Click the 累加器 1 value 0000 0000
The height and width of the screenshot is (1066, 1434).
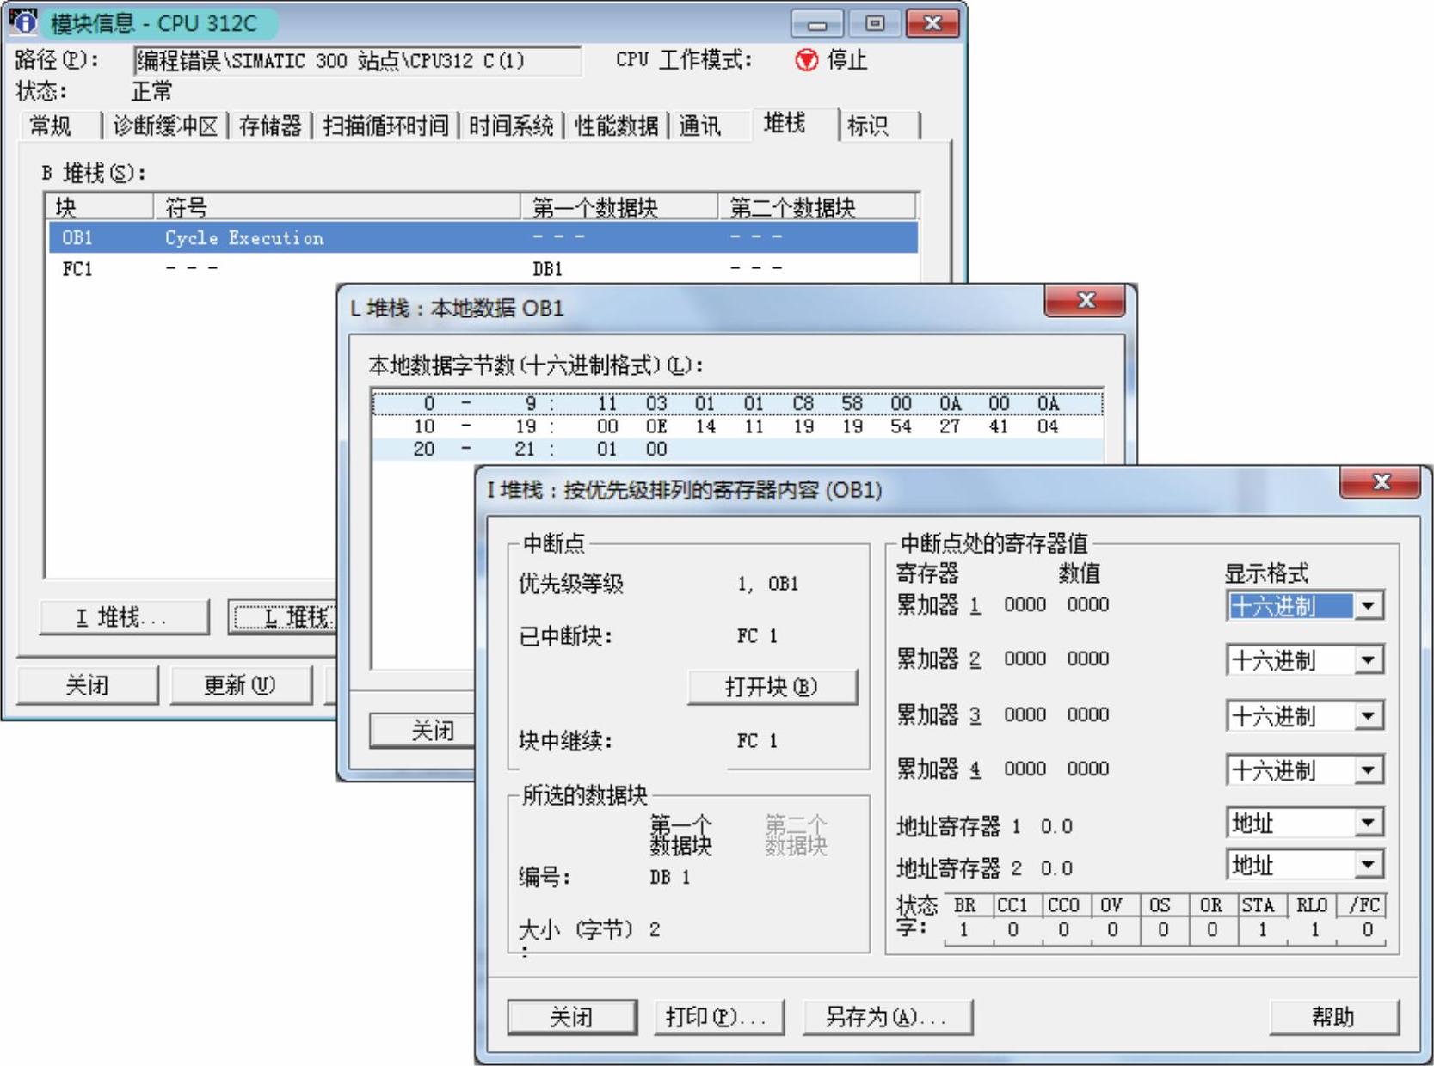pos(1056,605)
